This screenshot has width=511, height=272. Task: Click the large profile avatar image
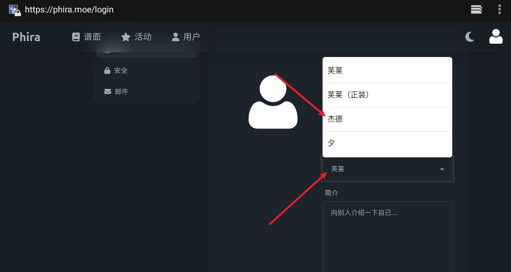click(x=273, y=102)
